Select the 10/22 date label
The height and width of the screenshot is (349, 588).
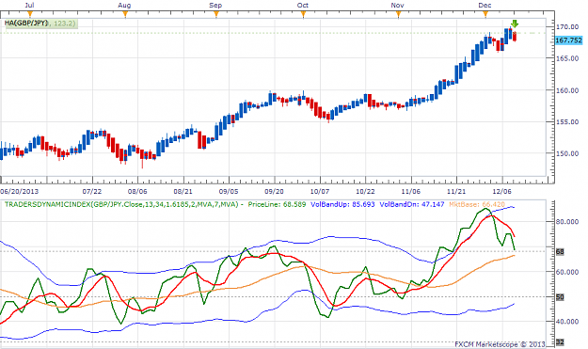365,191
